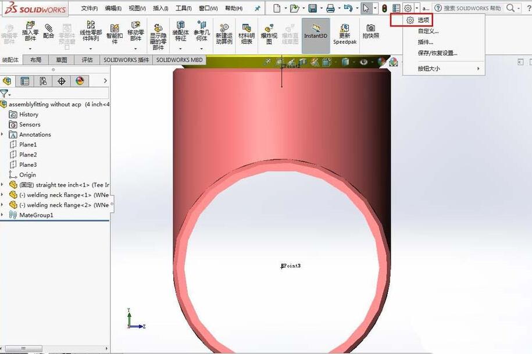Open the 爆炸视图 (Exploded View) tool
Viewport: 532px width, 354px height.
click(x=269, y=33)
